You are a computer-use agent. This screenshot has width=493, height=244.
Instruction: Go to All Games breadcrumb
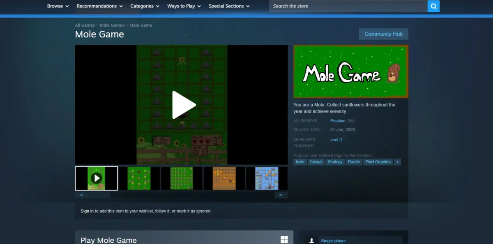click(85, 25)
